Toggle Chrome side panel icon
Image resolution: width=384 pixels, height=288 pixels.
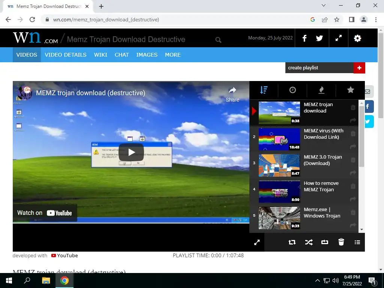coord(352,19)
